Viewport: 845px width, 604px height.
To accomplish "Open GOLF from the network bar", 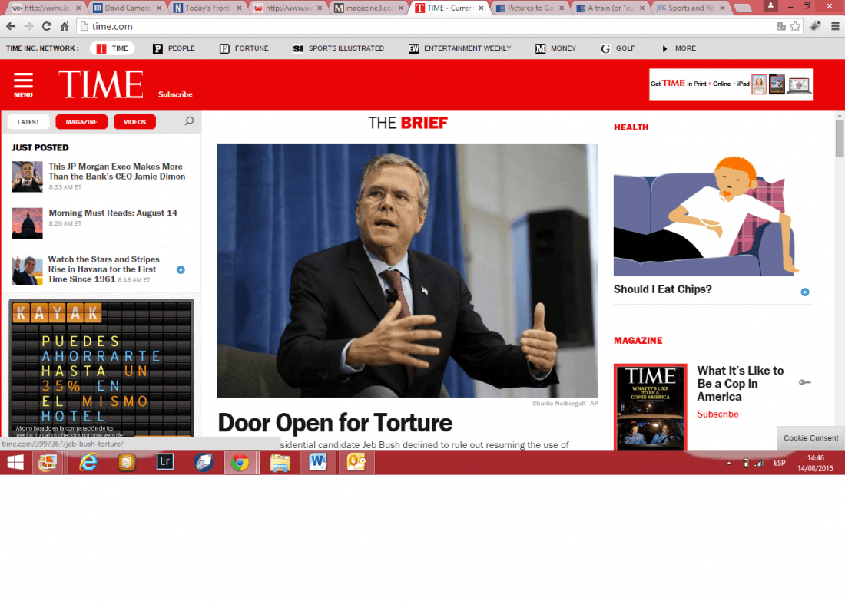I will 618,48.
